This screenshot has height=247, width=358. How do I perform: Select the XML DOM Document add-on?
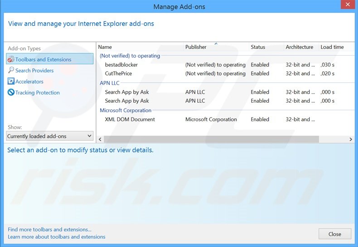click(x=226, y=119)
